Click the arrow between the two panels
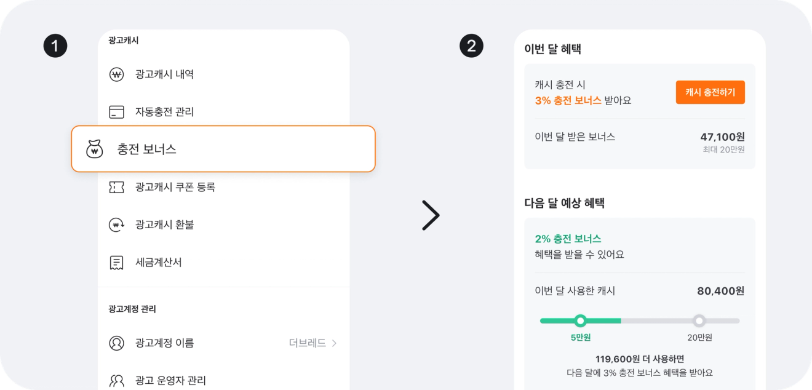The width and height of the screenshot is (812, 390). pyautogui.click(x=431, y=215)
